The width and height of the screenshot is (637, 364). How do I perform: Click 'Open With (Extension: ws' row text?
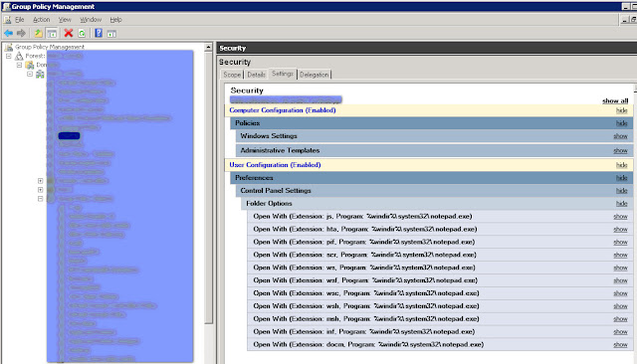coord(364,268)
